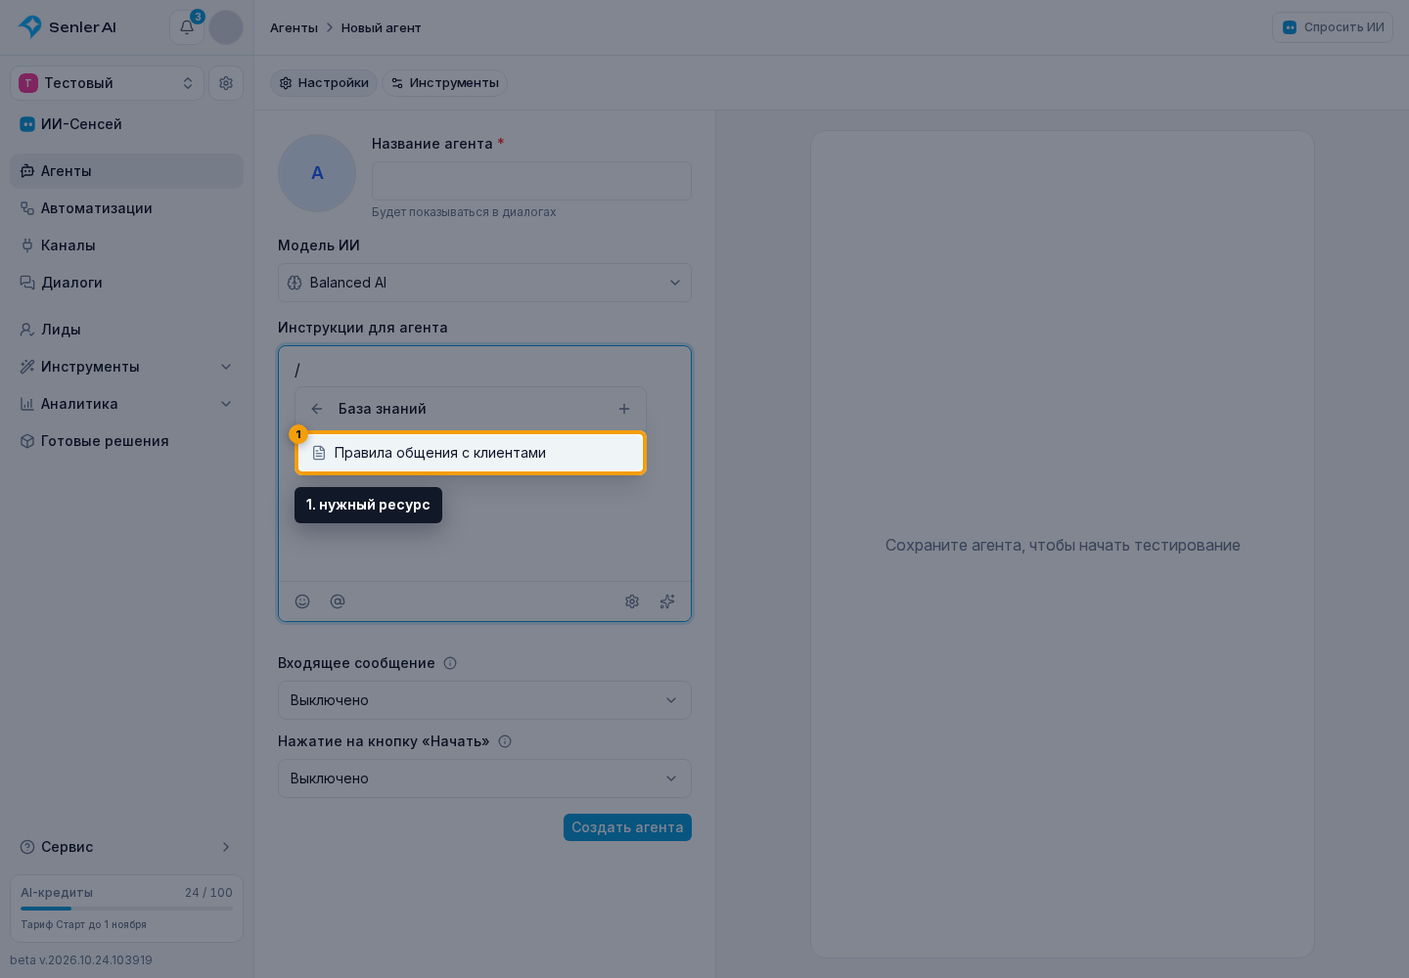Insert a mention with the @ icon
Screen dimensions: 1409x978
(x=338, y=601)
